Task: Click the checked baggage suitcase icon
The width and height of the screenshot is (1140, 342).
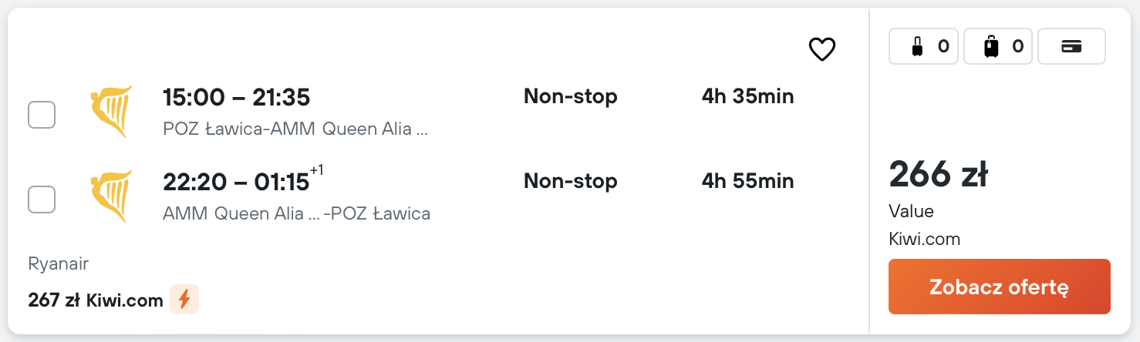Action: [x=991, y=46]
